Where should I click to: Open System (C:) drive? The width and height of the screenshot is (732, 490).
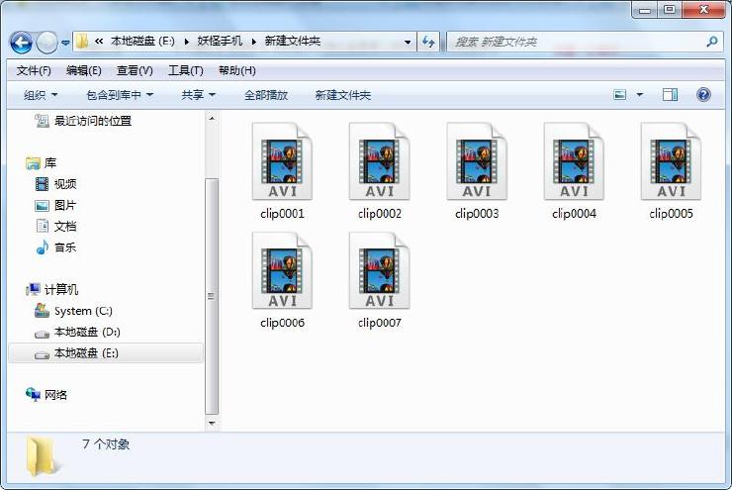(x=74, y=311)
